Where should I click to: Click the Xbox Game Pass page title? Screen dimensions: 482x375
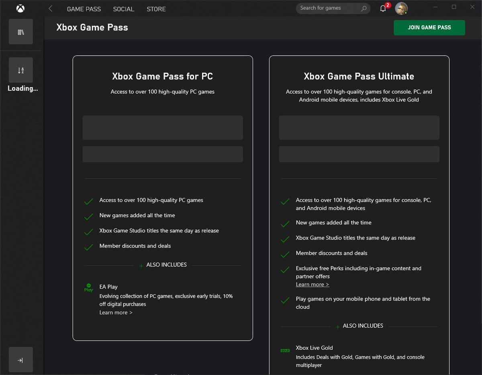[x=92, y=27]
